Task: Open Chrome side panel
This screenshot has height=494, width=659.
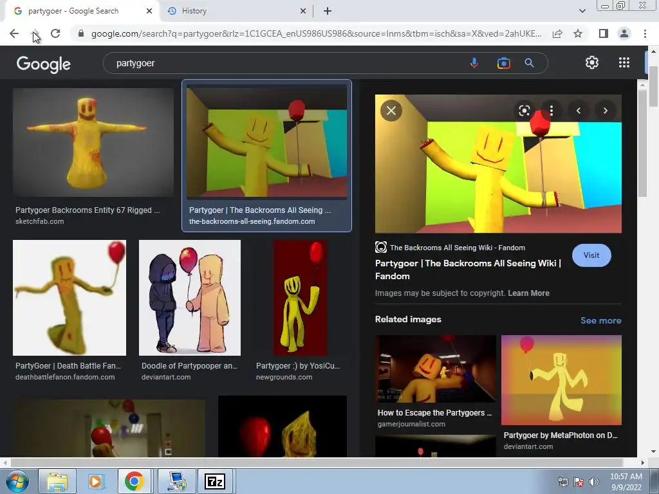Action: tap(604, 33)
